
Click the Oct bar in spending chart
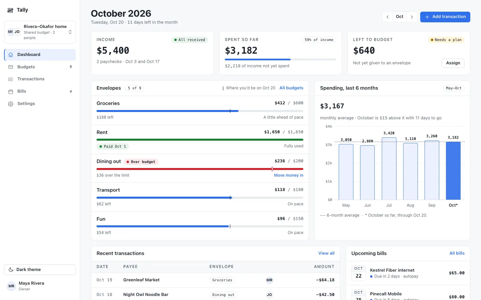(453, 171)
